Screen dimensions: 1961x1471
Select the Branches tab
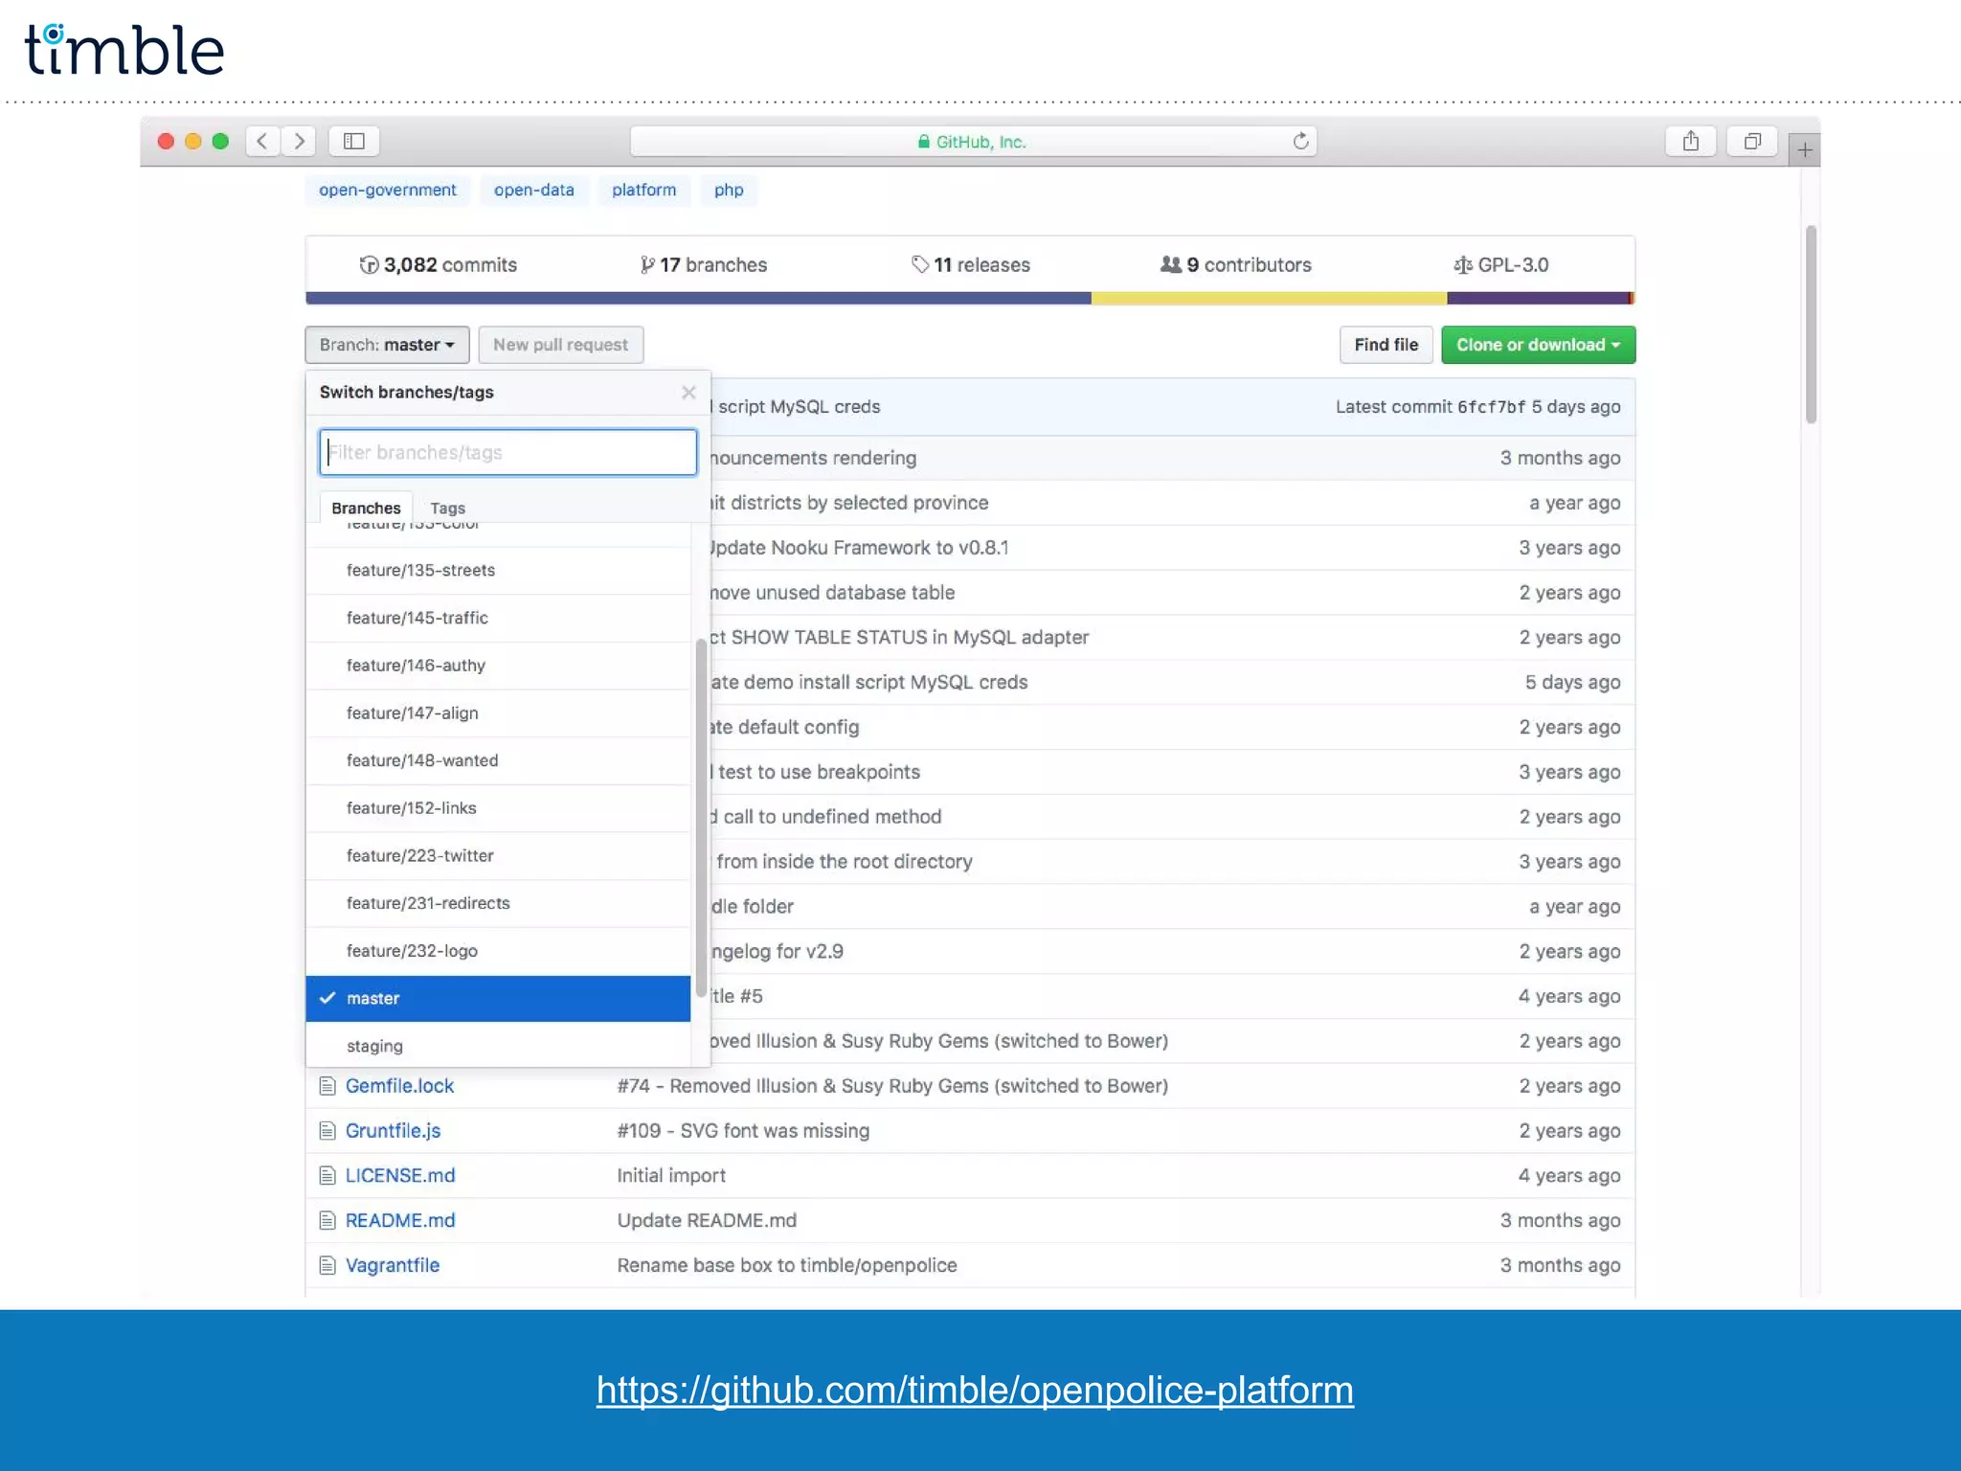pos(366,508)
